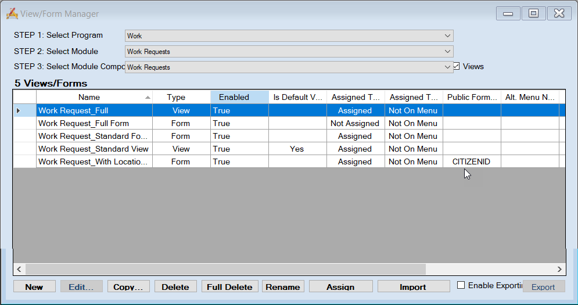Click the Public Form... column header
The height and width of the screenshot is (305, 578).
click(472, 98)
